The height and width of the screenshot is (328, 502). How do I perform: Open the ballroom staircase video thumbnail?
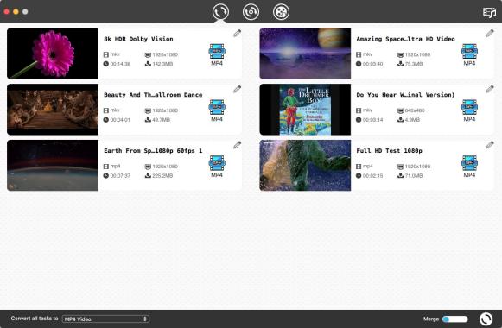53,110
